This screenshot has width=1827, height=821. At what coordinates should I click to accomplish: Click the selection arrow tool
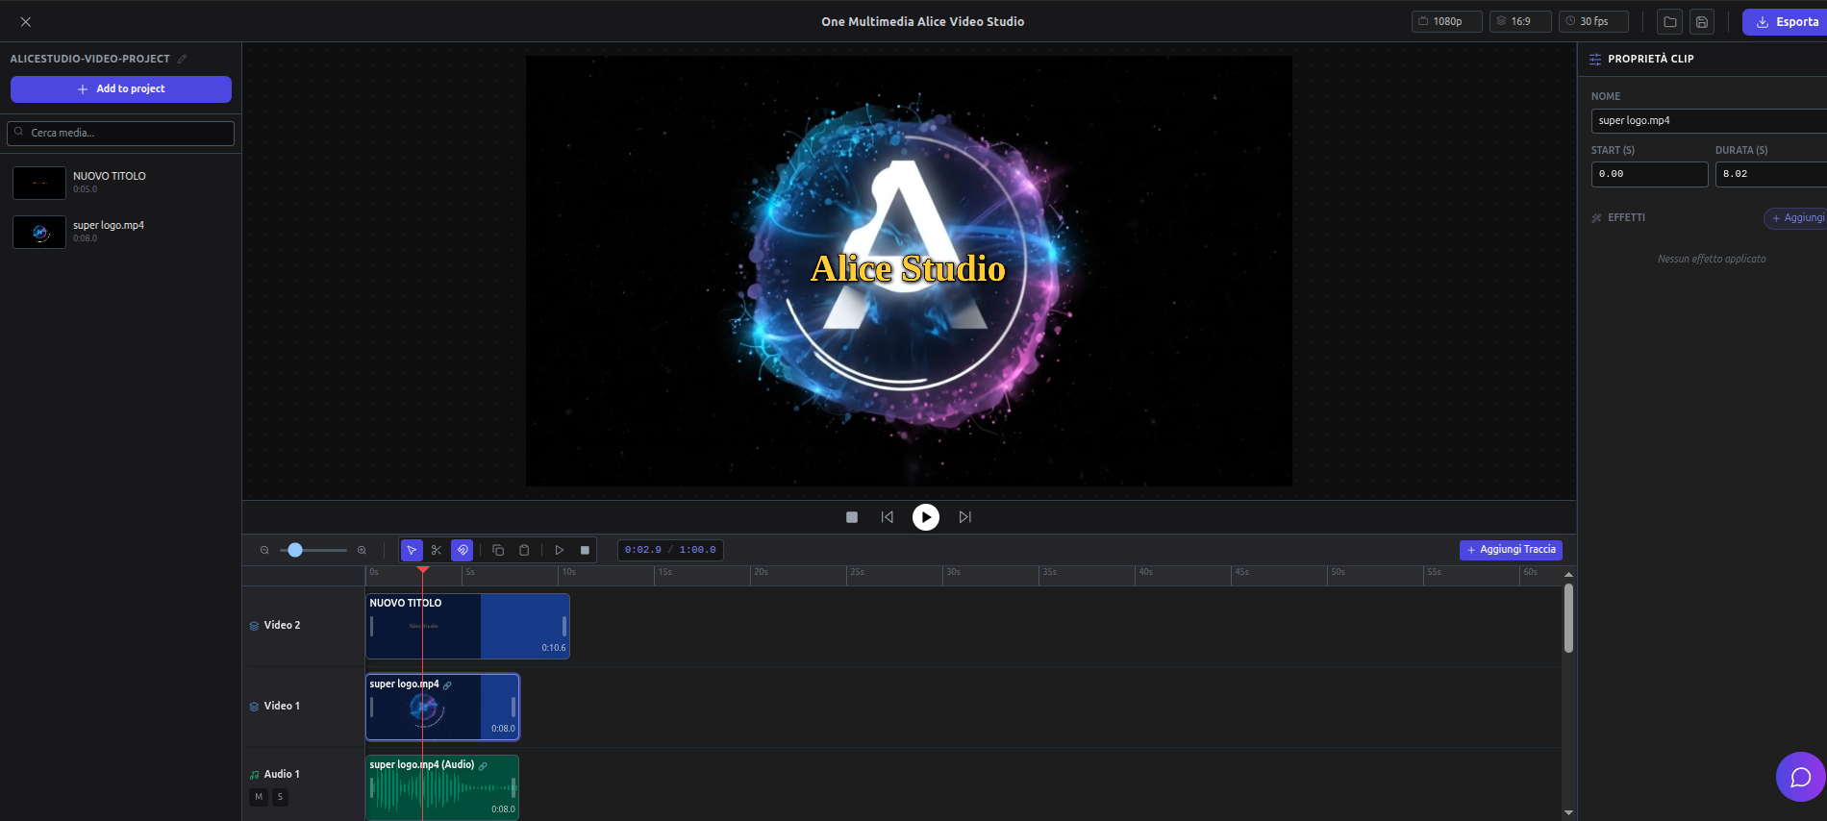tap(412, 550)
